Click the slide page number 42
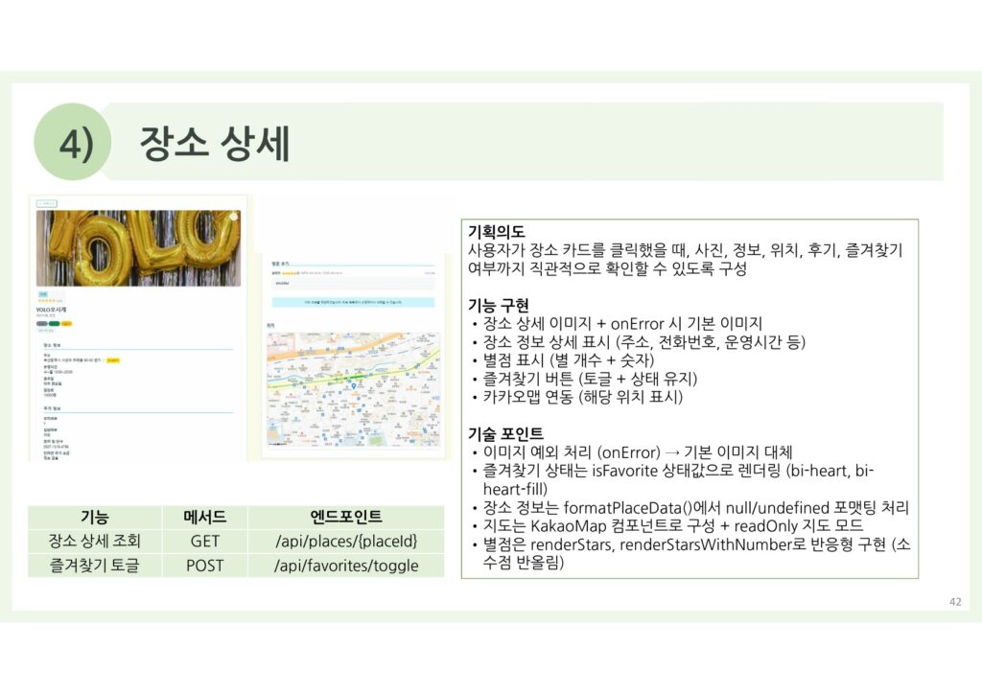The height and width of the screenshot is (694, 982). 955,602
